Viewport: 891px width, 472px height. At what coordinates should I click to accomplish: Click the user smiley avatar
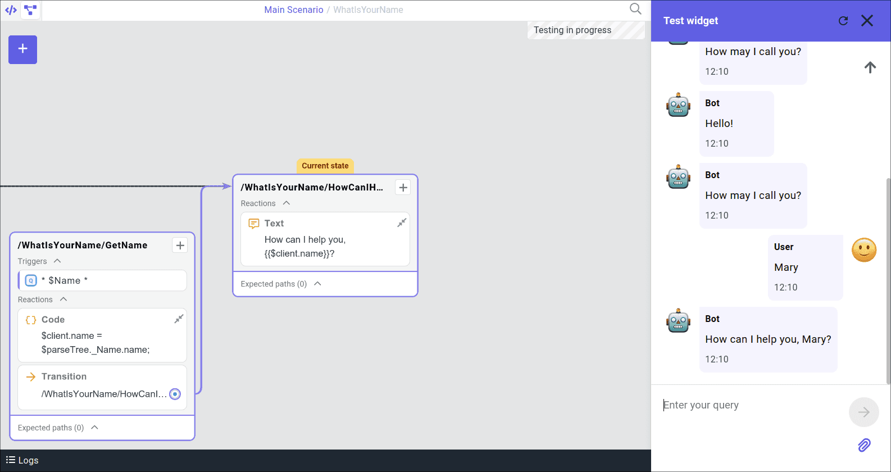(x=864, y=250)
